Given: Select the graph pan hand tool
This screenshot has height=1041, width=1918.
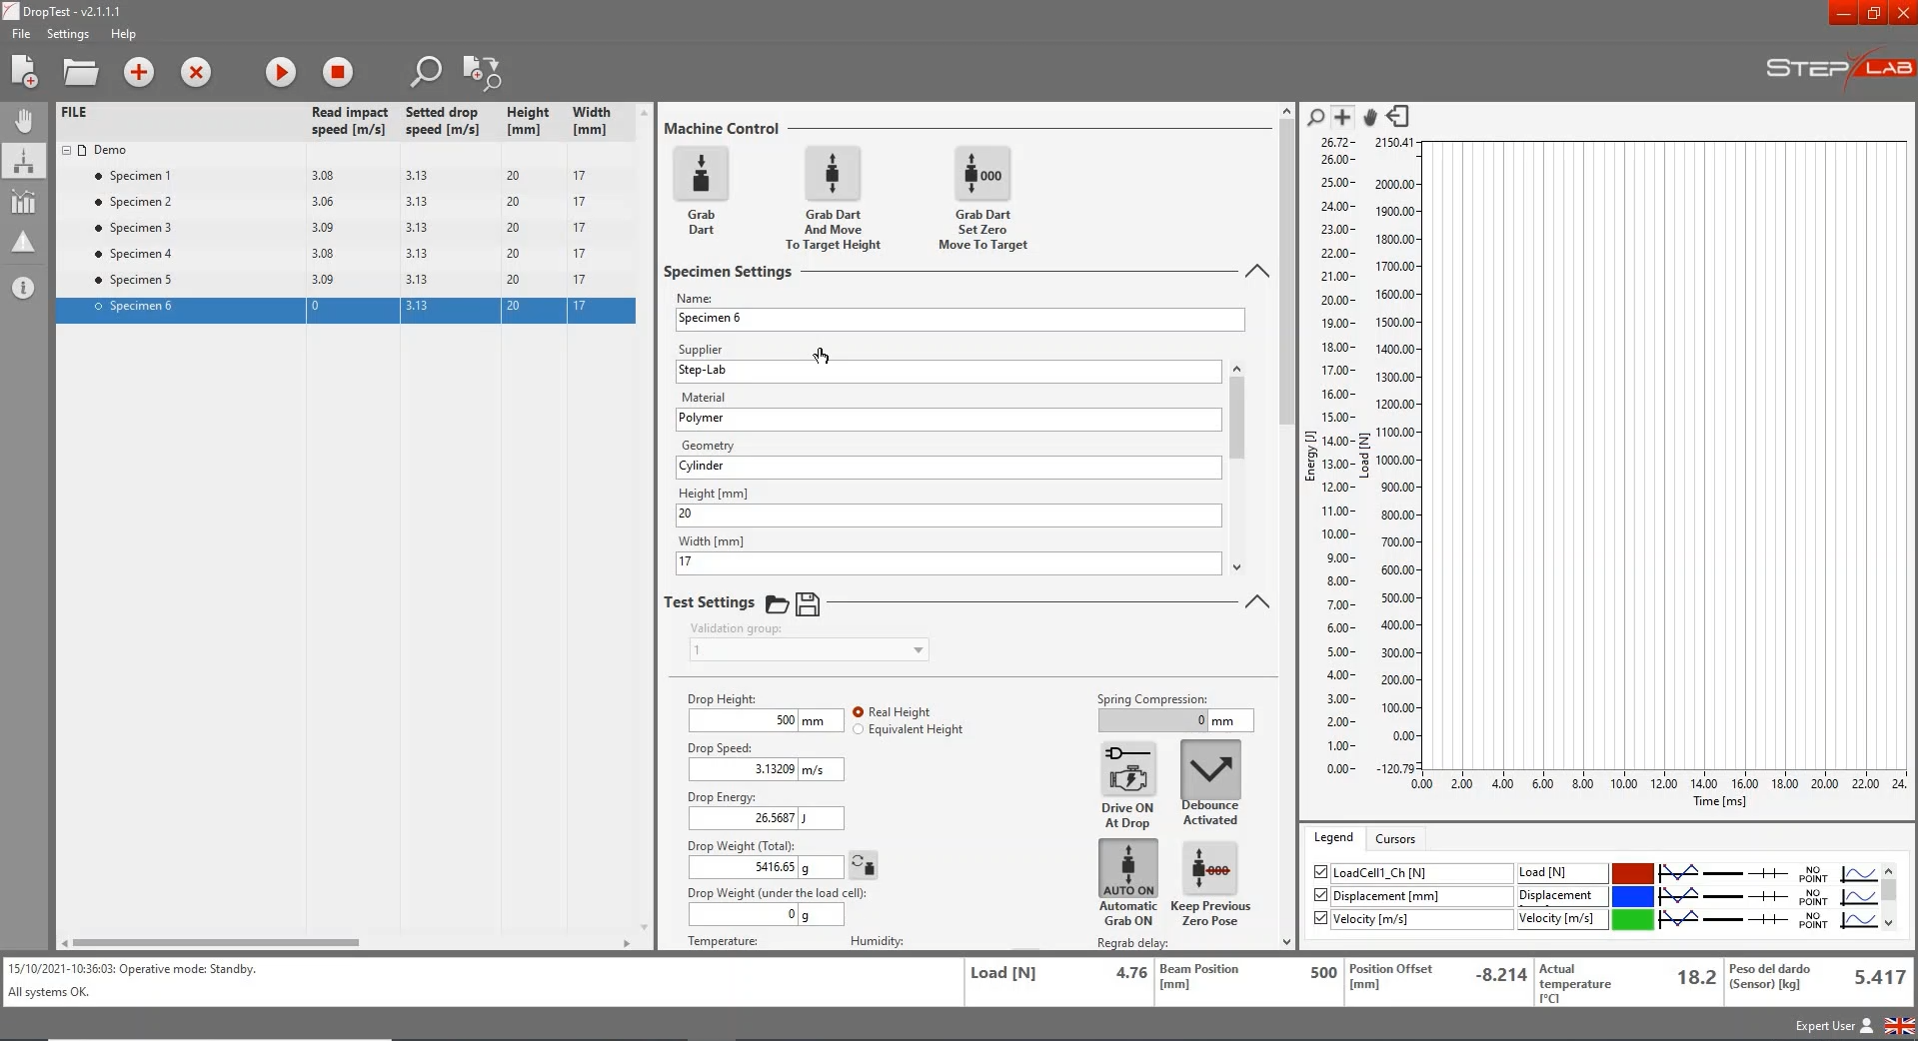Looking at the screenshot, I should (1370, 118).
